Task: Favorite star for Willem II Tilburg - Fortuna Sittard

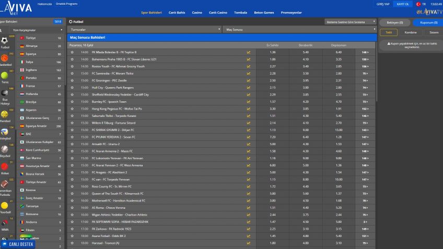Action: pyautogui.click(x=72, y=123)
